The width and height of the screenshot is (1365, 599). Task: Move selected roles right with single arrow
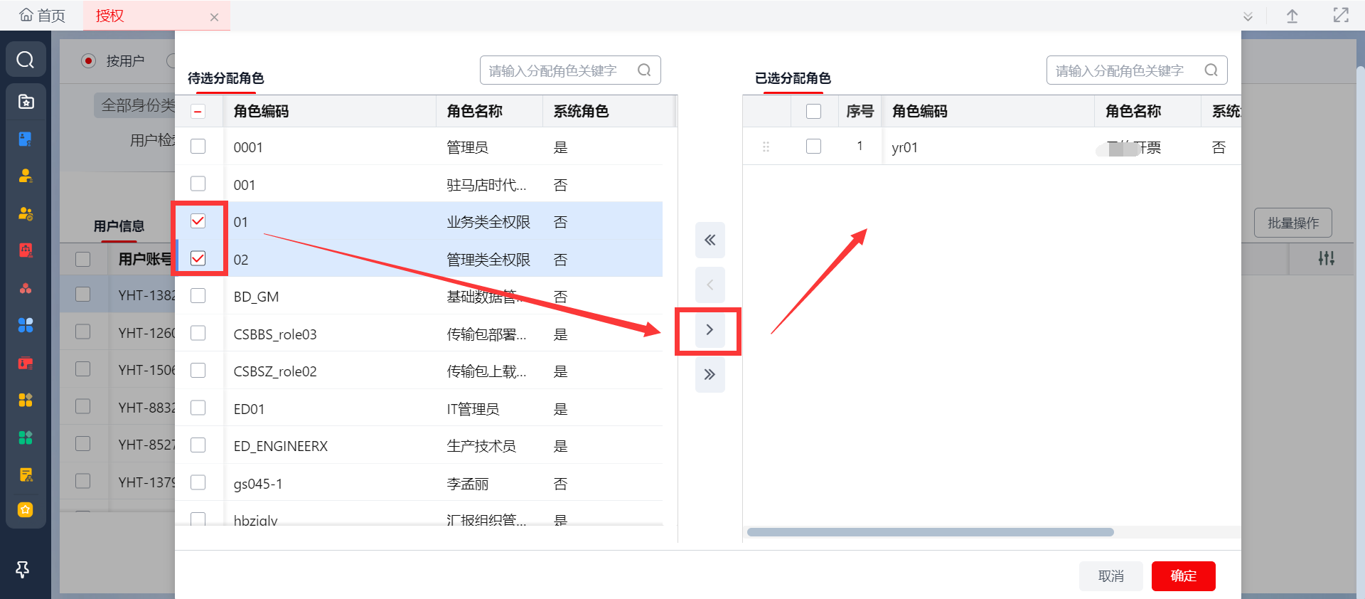(x=710, y=330)
